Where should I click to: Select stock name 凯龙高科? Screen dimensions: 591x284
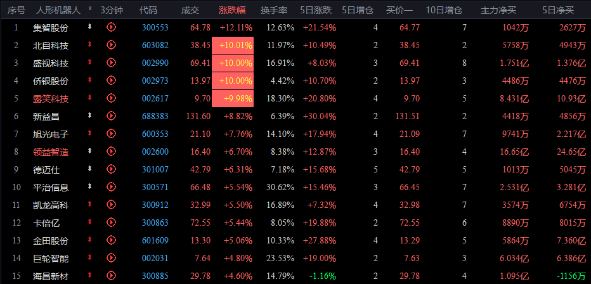[x=51, y=205]
